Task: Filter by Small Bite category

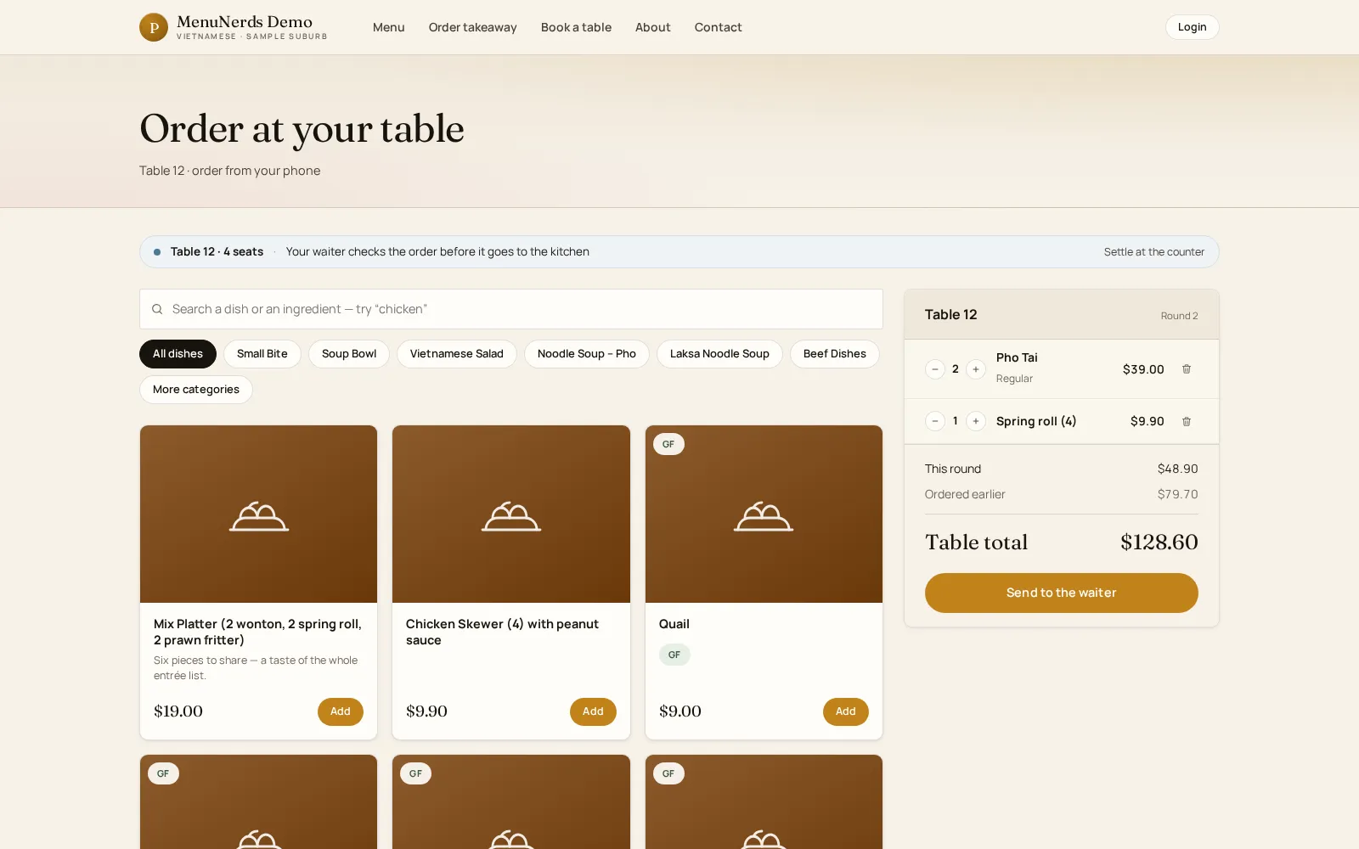Action: point(262,354)
